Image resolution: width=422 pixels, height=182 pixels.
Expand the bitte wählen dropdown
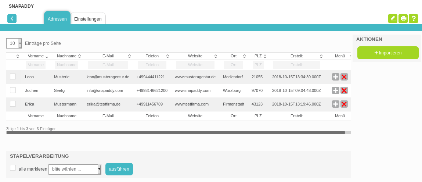pos(75,169)
